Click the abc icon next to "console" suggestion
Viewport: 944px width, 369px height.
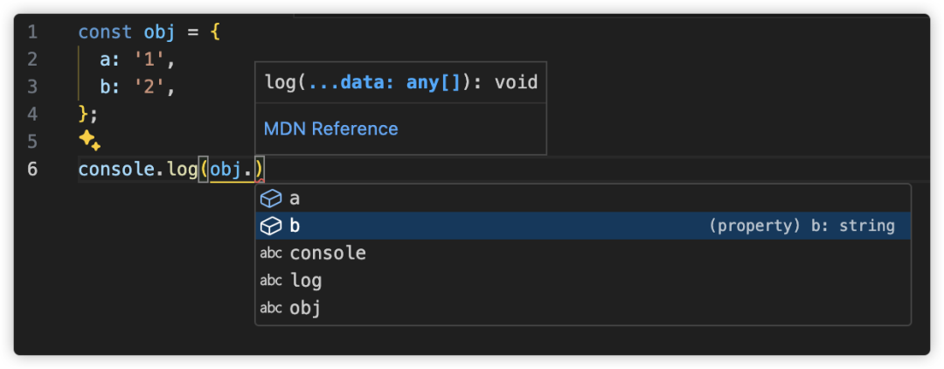coord(271,254)
